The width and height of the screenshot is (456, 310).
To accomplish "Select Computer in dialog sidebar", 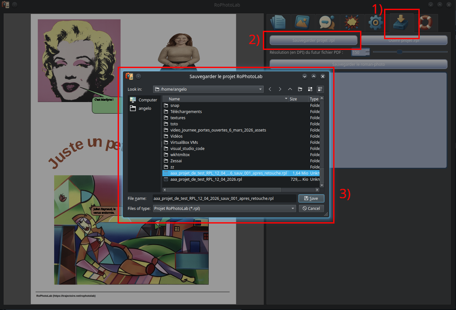I will 147,100.
